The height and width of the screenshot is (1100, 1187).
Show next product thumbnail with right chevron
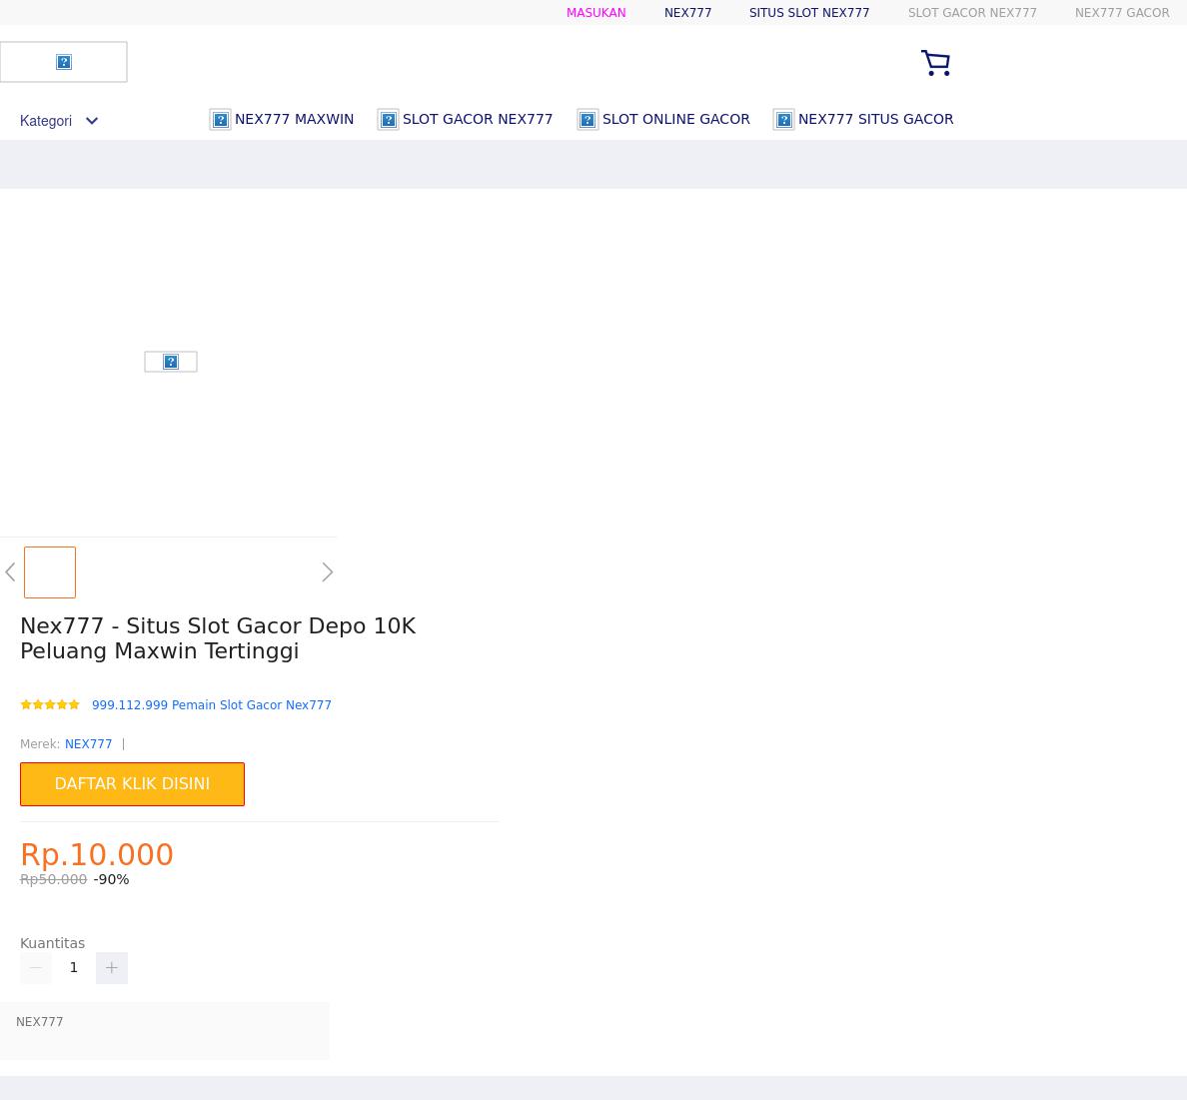pyautogui.click(x=327, y=572)
